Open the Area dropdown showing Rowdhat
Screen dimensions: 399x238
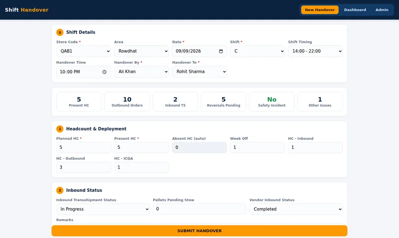pyautogui.click(x=141, y=51)
